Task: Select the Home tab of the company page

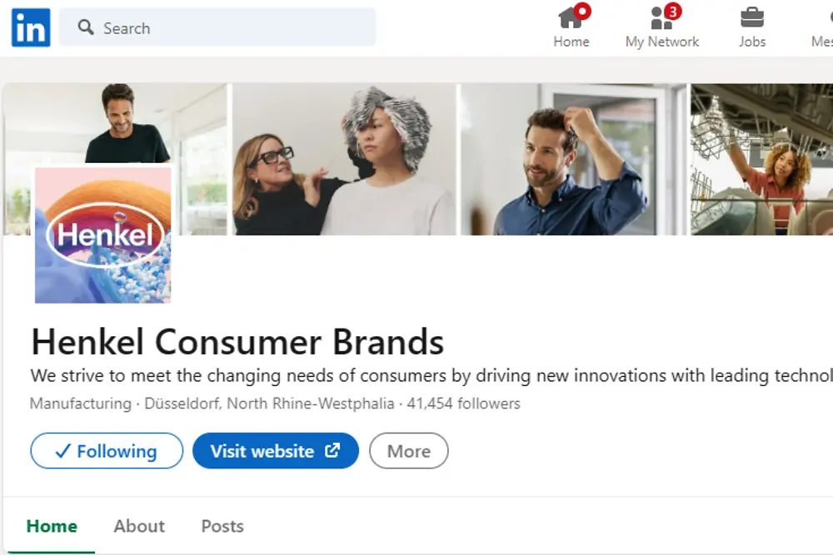Action: (x=52, y=526)
